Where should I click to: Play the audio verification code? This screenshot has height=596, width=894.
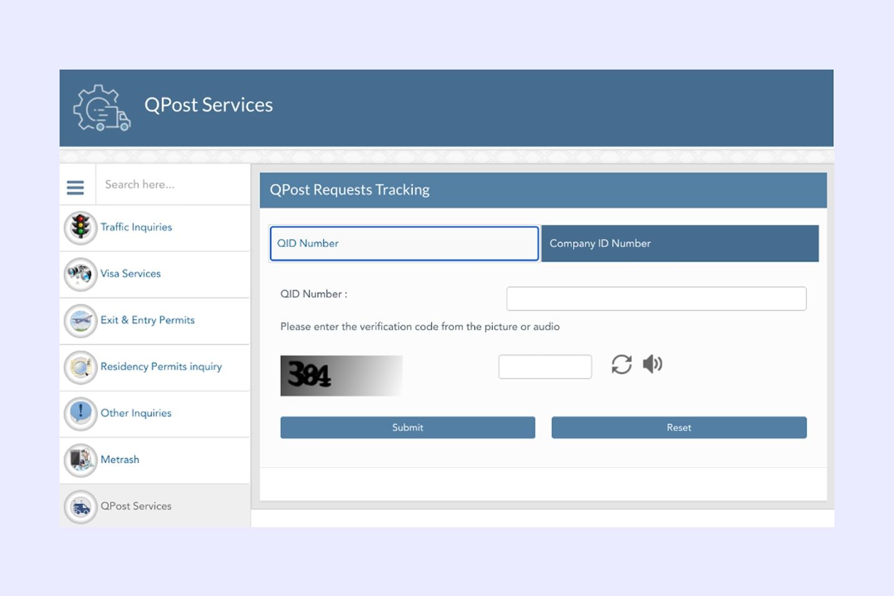pos(652,364)
